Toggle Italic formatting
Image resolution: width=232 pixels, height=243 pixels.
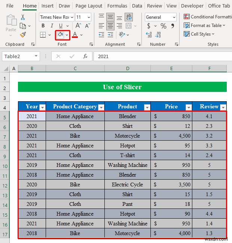click(x=52, y=26)
